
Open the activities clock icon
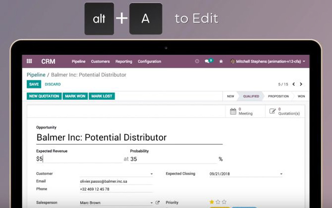coord(197,61)
